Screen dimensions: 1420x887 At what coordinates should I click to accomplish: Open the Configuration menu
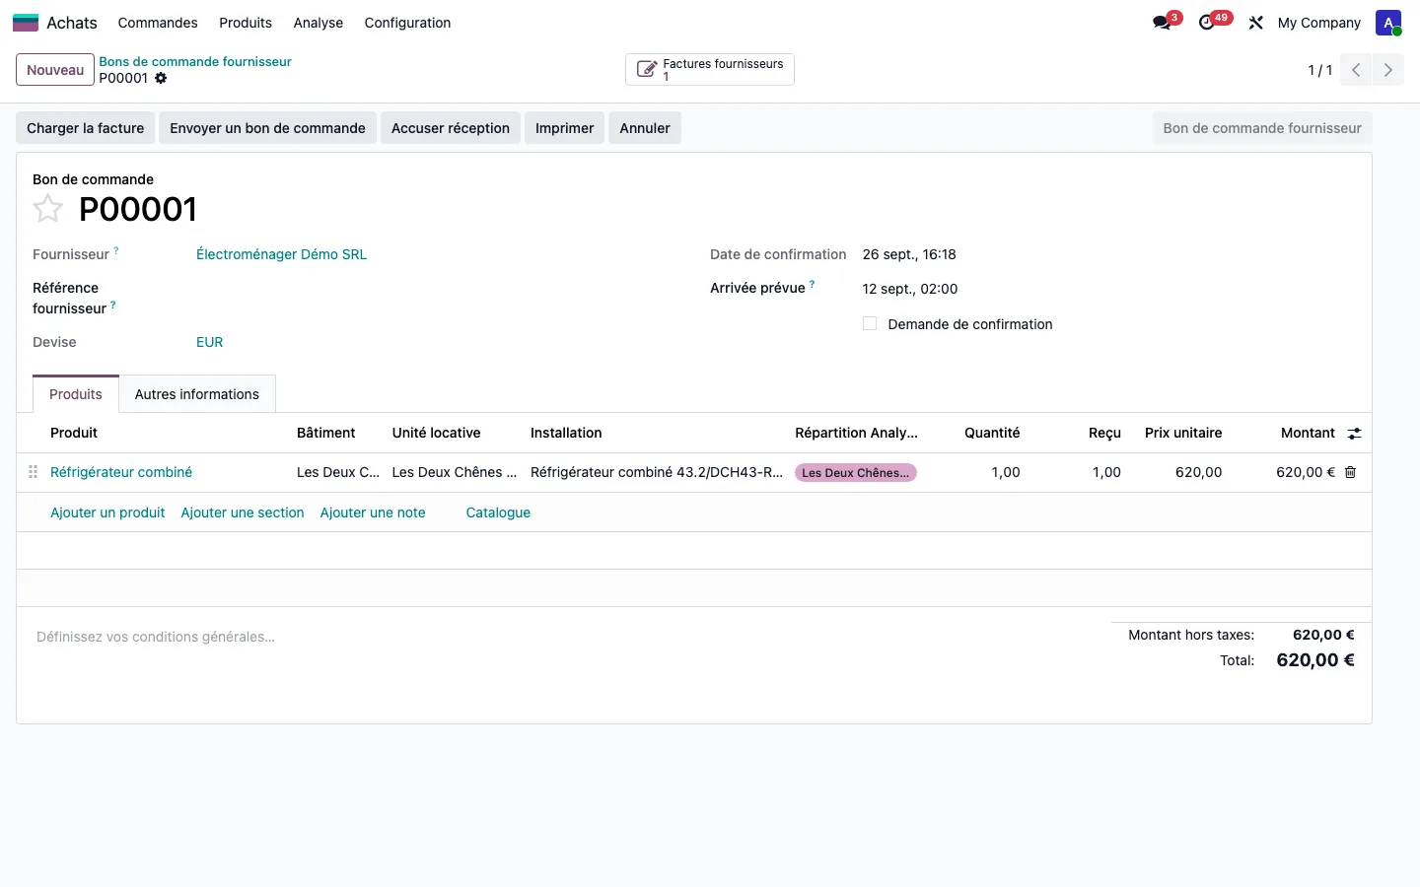click(407, 23)
